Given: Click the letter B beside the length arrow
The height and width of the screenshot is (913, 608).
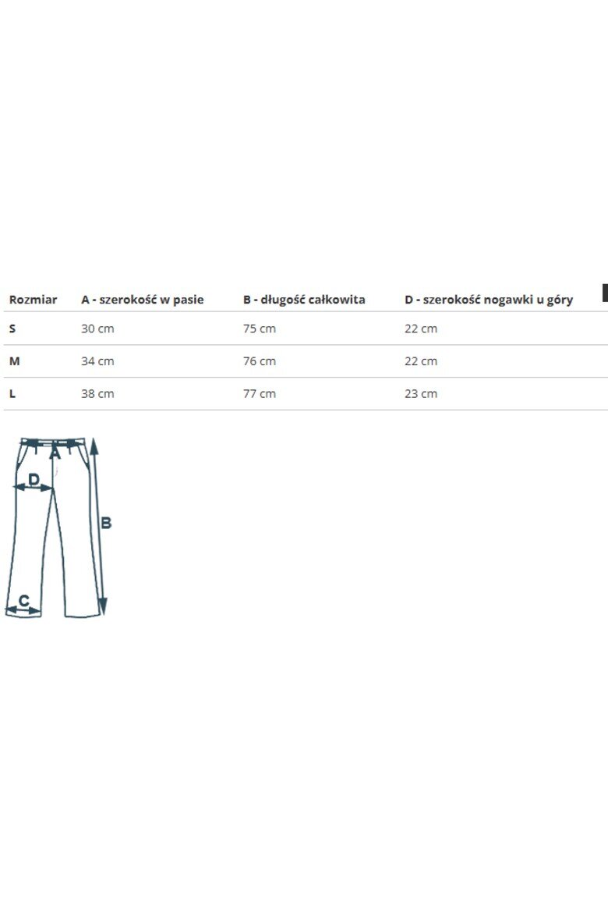Looking at the screenshot, I should [106, 523].
